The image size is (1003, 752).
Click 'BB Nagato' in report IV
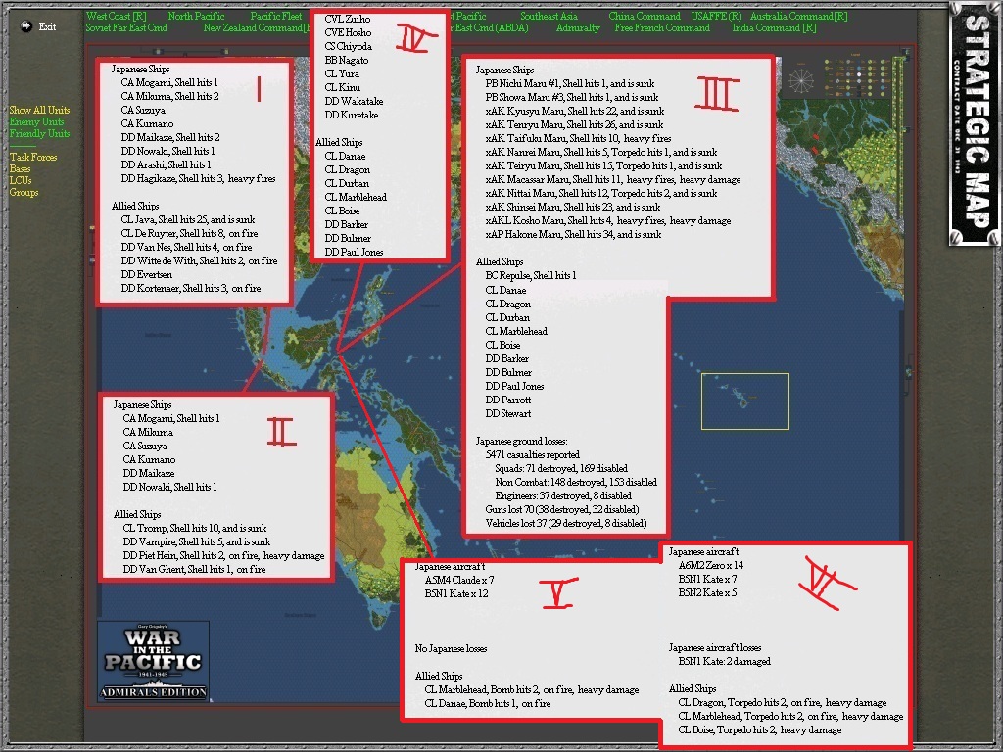(x=346, y=60)
